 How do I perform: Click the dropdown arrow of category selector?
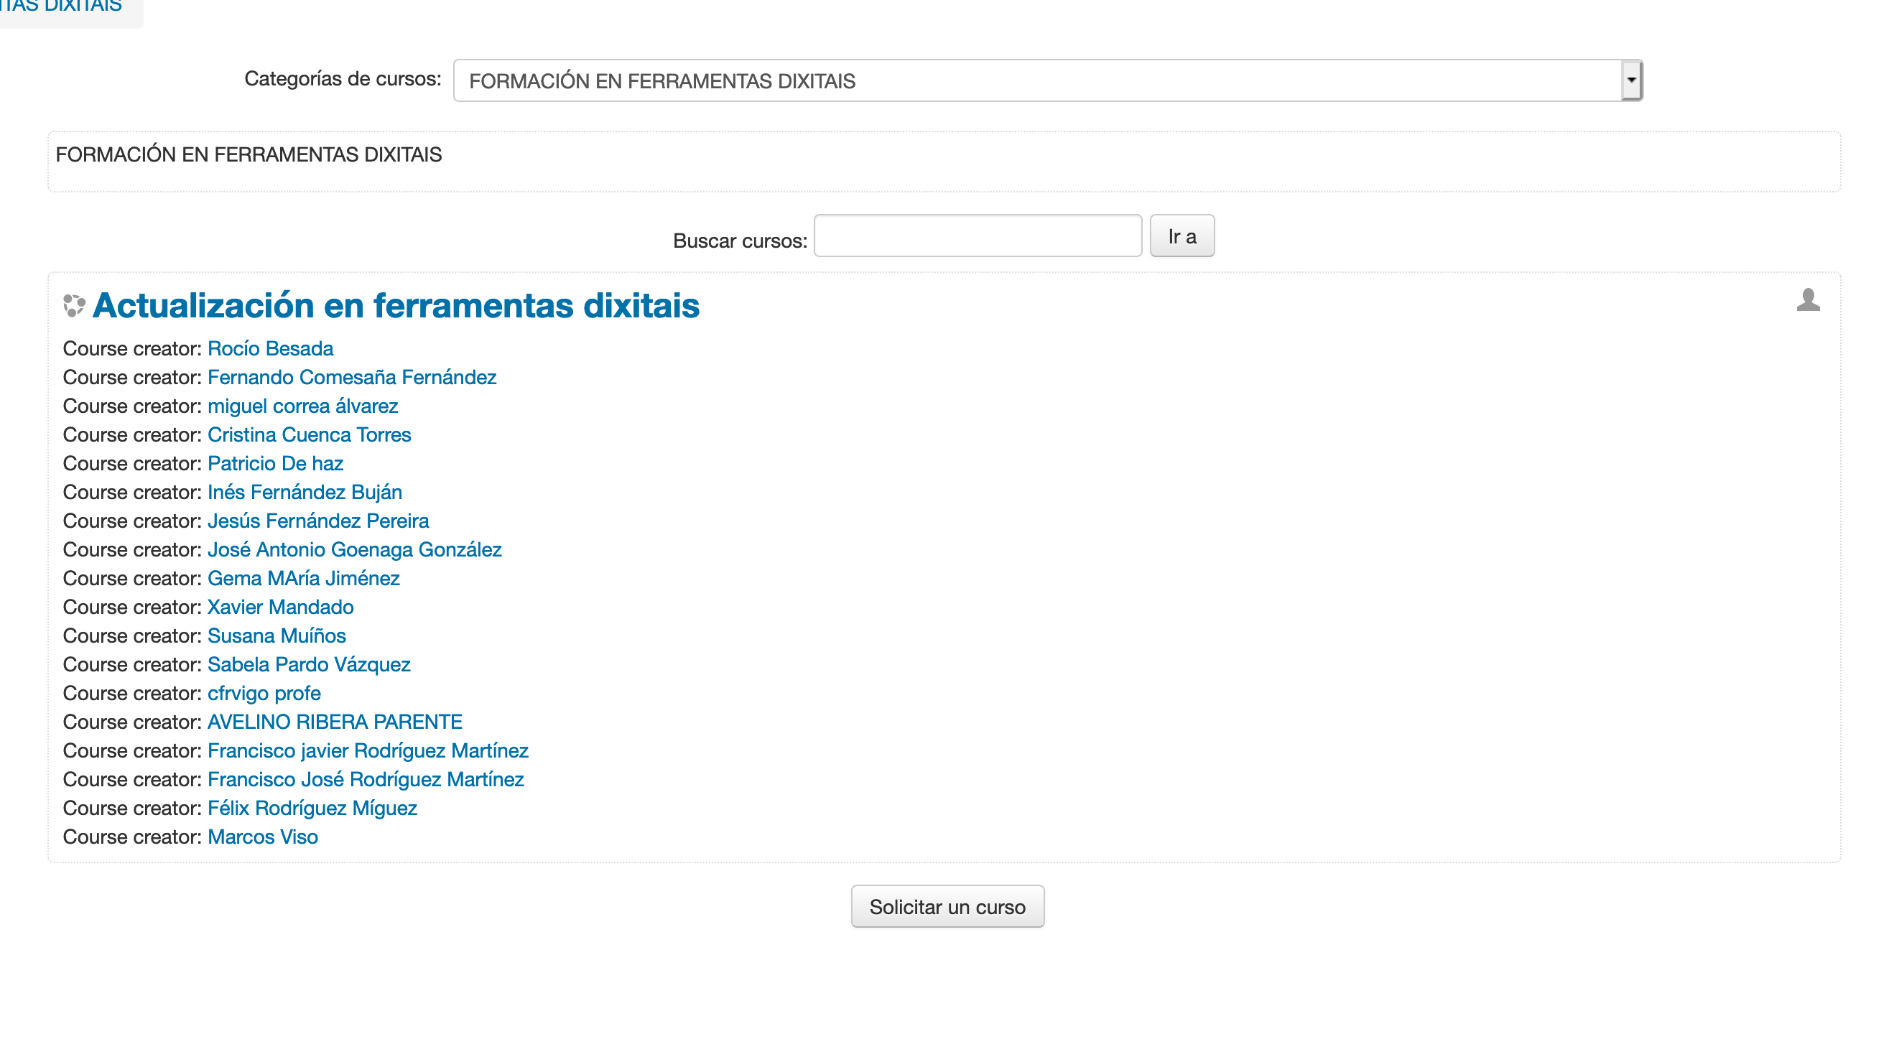pyautogui.click(x=1630, y=80)
